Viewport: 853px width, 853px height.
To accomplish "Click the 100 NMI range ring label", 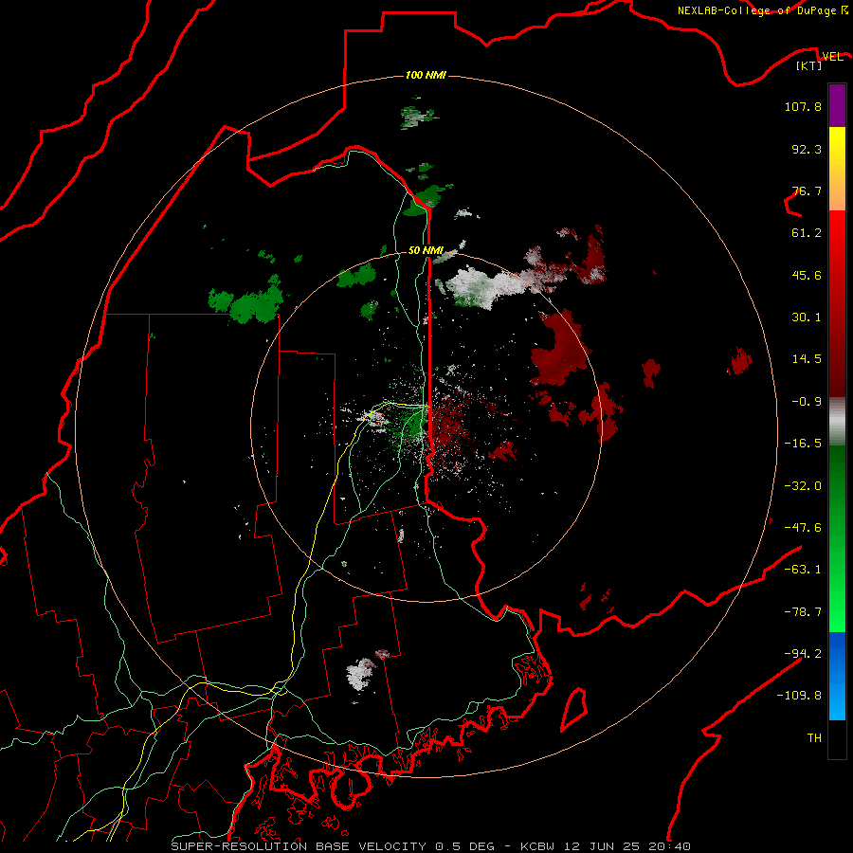I will [x=426, y=75].
